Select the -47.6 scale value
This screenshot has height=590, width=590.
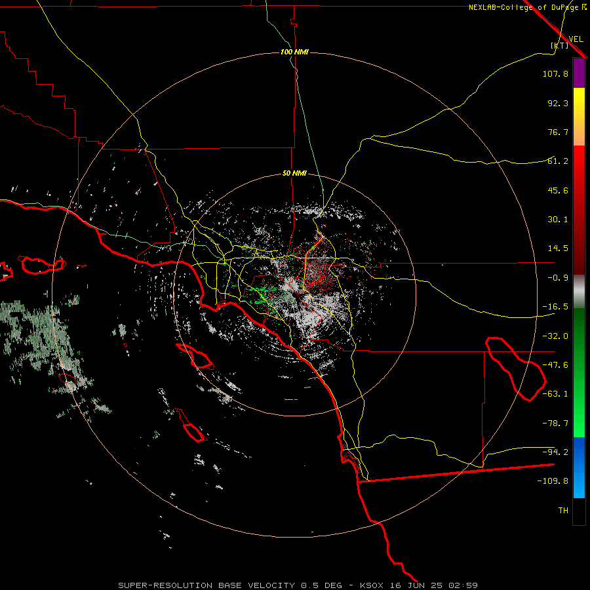click(555, 365)
